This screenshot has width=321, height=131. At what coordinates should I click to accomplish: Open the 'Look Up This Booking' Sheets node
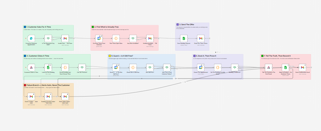(48, 67)
